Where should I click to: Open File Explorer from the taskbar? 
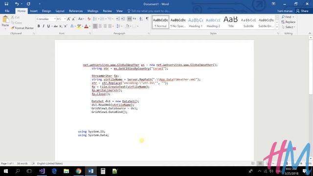pyautogui.click(x=67, y=171)
